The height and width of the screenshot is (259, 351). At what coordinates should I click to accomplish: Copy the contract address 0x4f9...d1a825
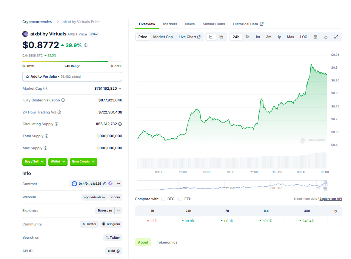[105, 184]
